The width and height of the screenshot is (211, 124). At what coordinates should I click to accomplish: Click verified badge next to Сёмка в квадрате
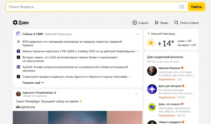click(x=183, y=122)
